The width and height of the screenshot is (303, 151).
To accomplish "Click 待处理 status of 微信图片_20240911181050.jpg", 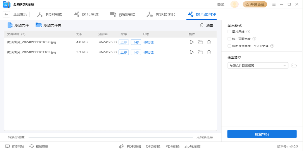I will 148,42.
